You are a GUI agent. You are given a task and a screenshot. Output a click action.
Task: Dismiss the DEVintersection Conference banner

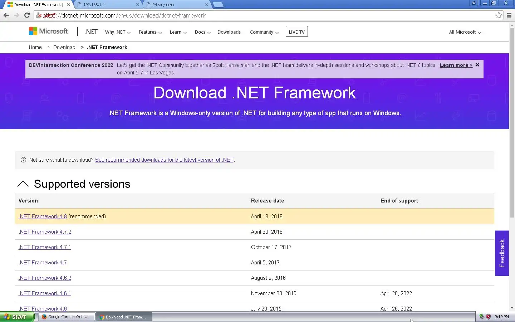click(477, 65)
